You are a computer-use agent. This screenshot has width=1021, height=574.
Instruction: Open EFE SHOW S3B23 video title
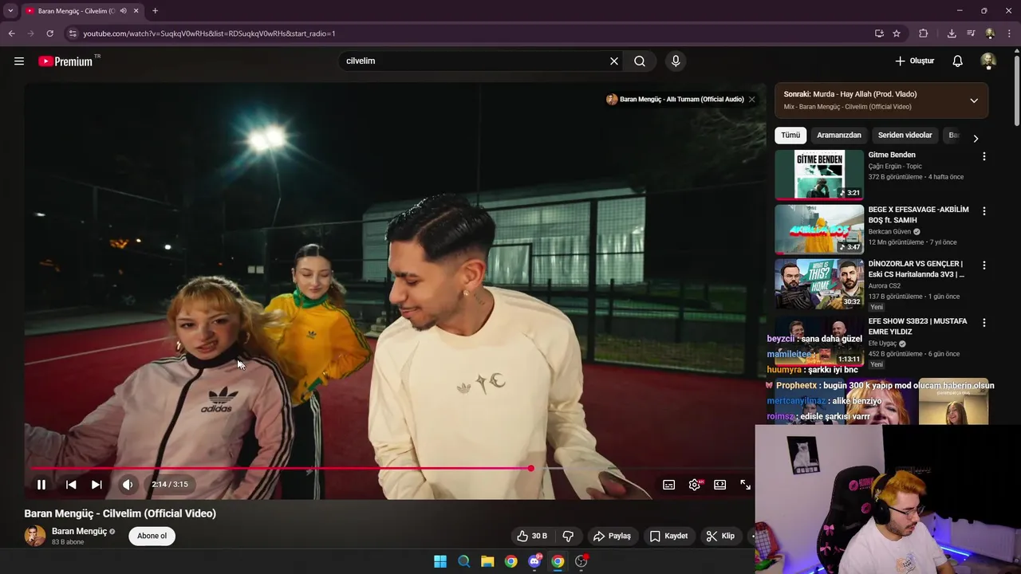coord(917,326)
